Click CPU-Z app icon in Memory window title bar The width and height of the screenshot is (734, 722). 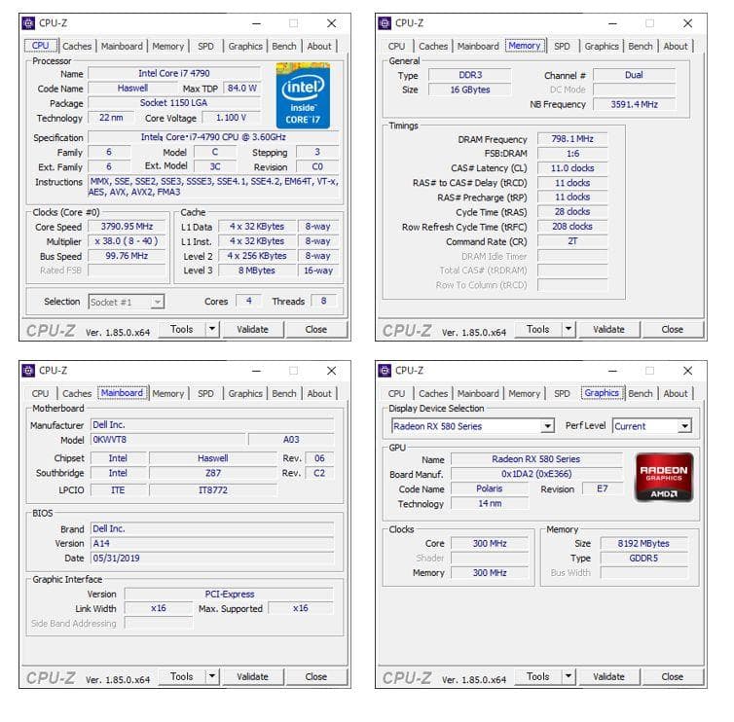tap(385, 23)
